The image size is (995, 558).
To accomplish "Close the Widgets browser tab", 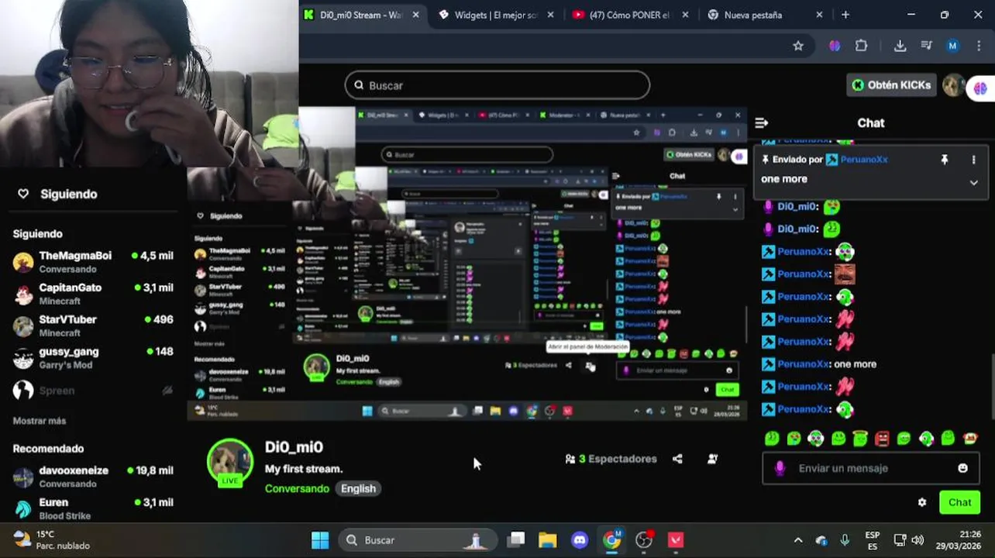I will coord(551,15).
